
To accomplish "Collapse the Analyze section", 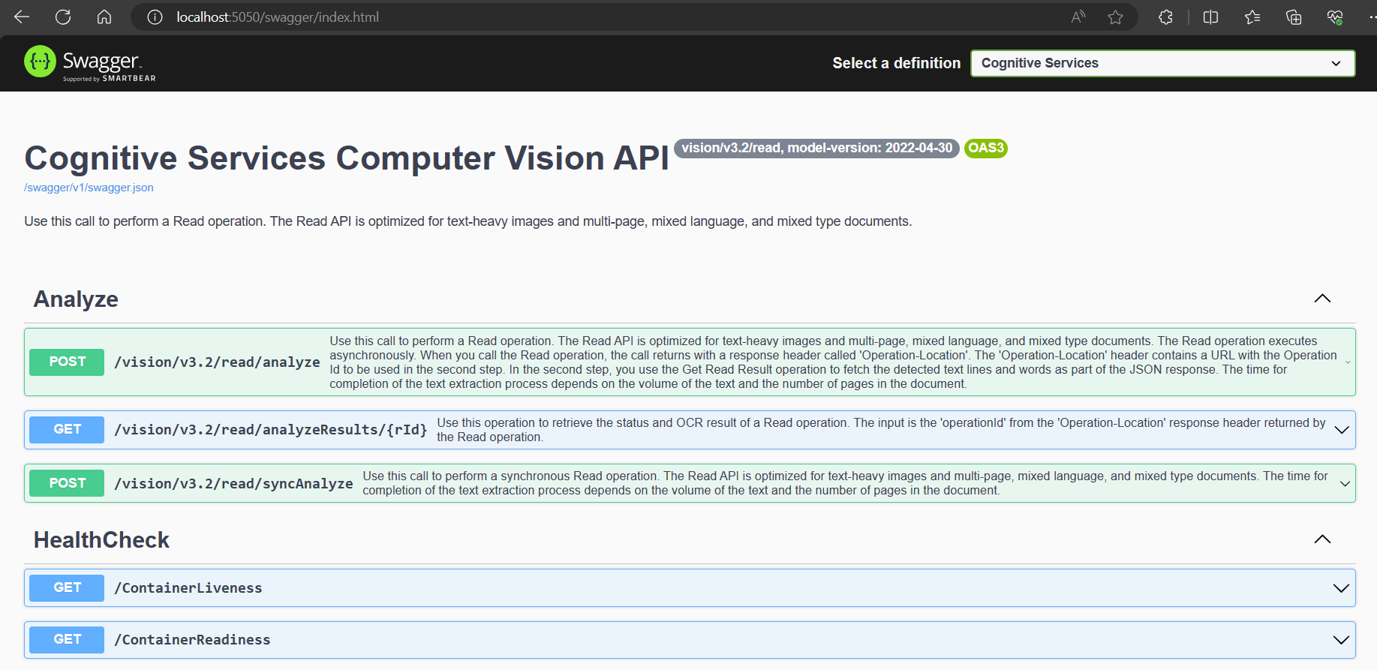I will coord(1322,299).
